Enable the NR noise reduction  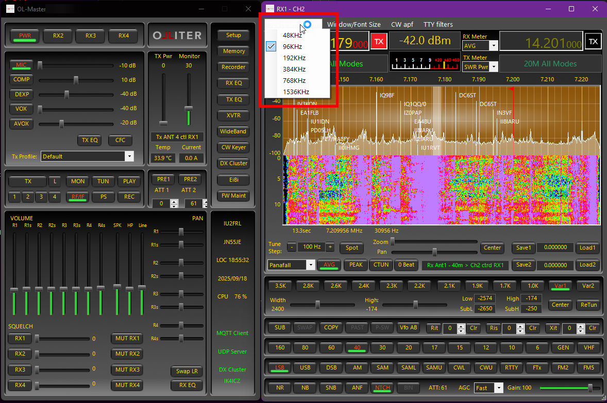pyautogui.click(x=279, y=388)
